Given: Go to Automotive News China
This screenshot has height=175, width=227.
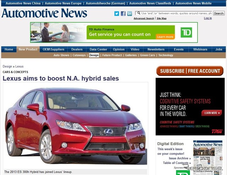Looking at the screenshot, I should [x=23, y=3].
